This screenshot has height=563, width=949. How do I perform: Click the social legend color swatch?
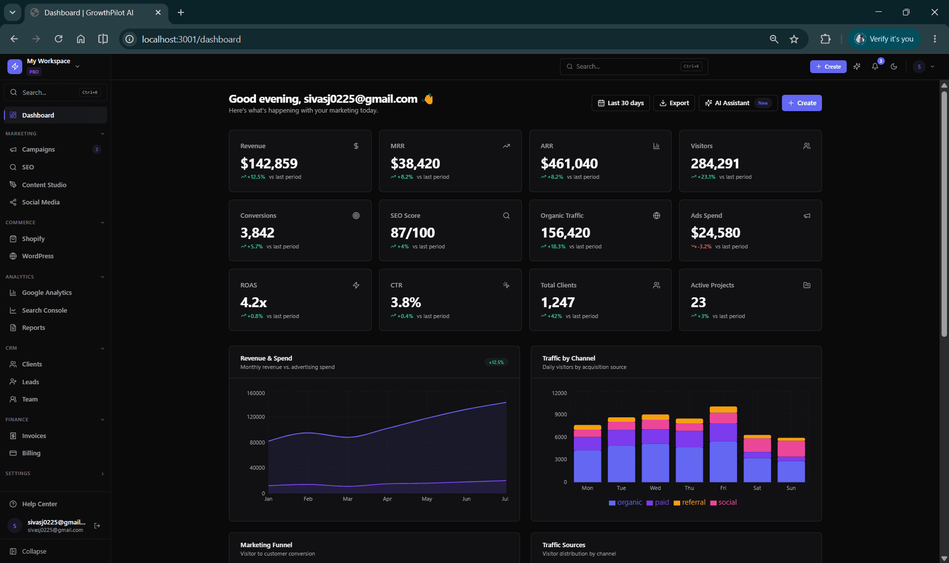[x=713, y=503]
